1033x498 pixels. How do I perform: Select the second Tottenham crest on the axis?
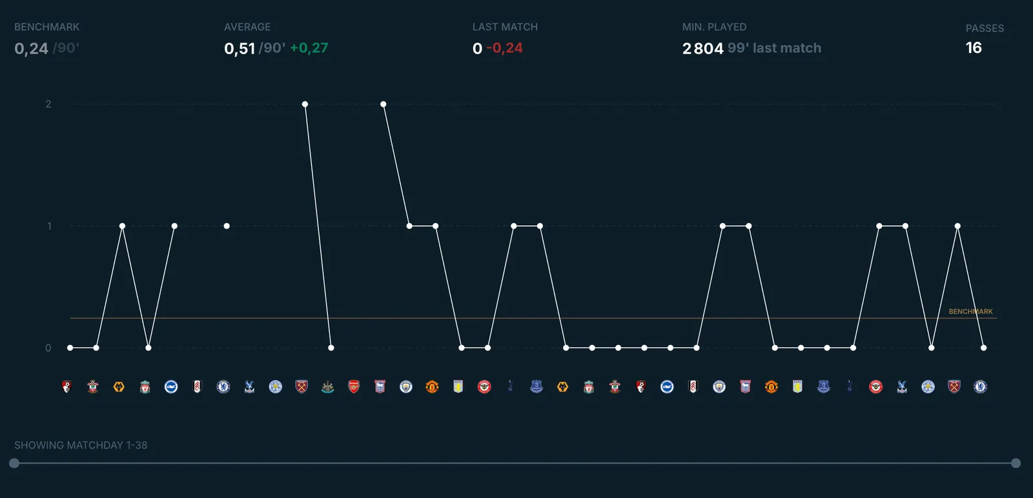point(850,386)
